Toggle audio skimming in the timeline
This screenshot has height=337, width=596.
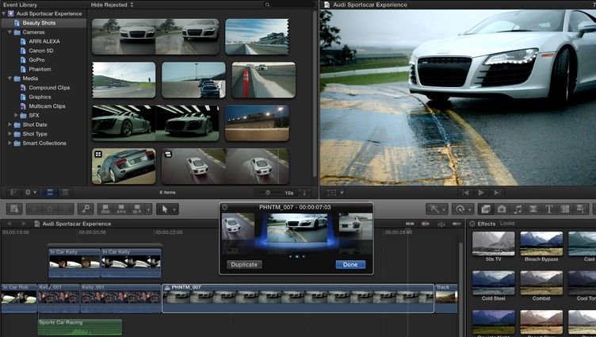pyautogui.click(x=426, y=224)
